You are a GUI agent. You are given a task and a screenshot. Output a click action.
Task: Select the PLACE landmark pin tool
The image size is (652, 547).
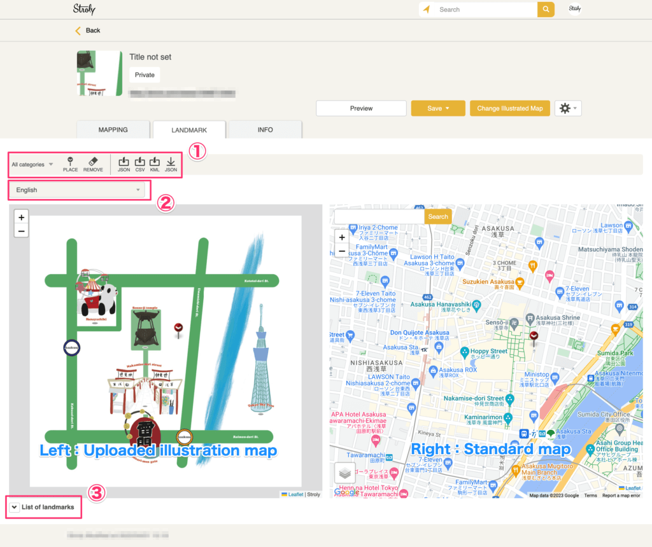click(70, 164)
